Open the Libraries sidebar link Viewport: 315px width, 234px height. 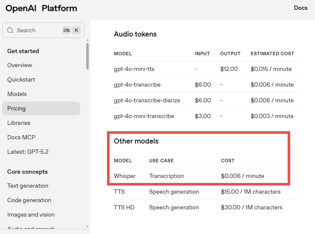(19, 123)
